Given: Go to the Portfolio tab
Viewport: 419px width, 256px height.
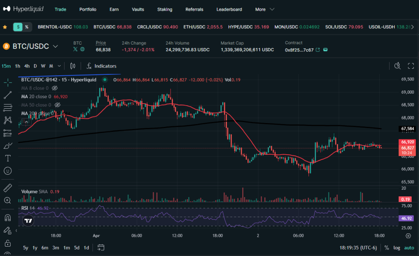Looking at the screenshot, I should pos(88,9).
